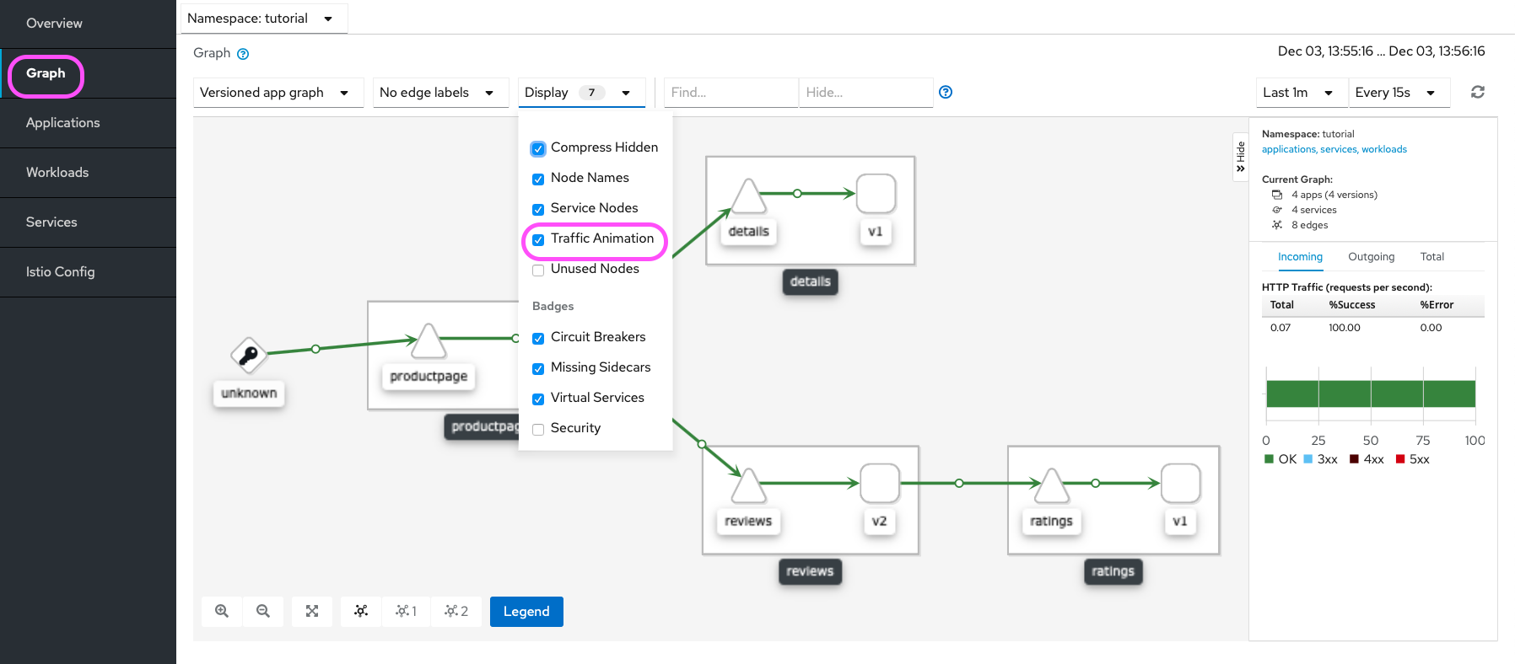
Task: Uncheck the Traffic Animation checkbox
Action: (538, 239)
